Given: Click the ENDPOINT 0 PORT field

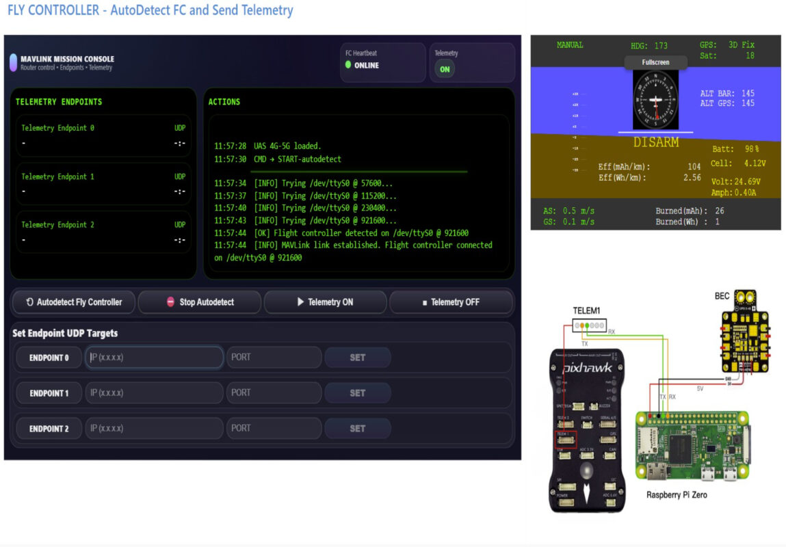Looking at the screenshot, I should (x=274, y=357).
